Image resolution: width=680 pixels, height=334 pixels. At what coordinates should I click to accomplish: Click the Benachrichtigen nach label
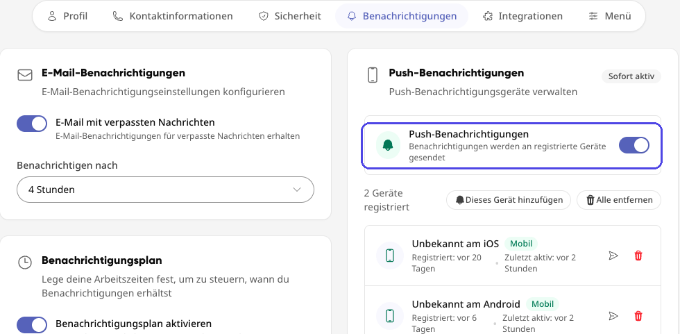67,166
